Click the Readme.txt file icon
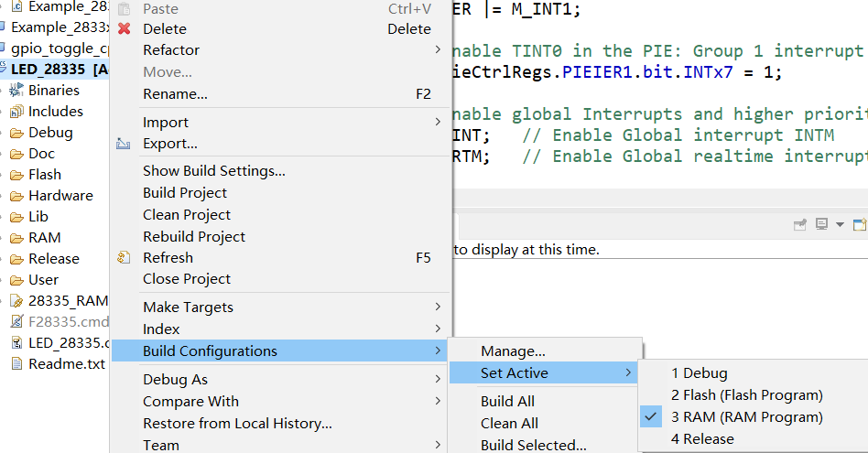 click(17, 364)
